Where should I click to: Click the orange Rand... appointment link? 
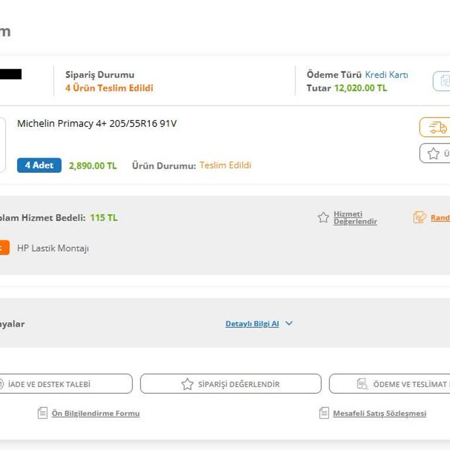(x=440, y=218)
